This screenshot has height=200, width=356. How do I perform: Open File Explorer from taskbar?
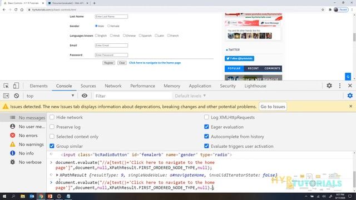click(x=23, y=196)
